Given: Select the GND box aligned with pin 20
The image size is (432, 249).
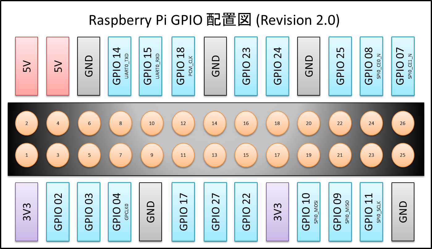Looking at the screenshot, I should (309, 66).
